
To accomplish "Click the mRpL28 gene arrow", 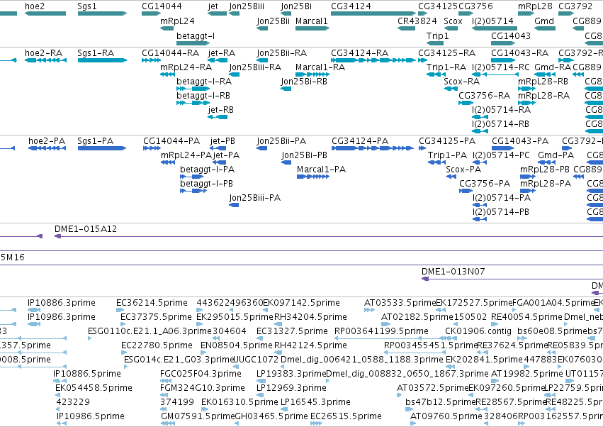I will pyautogui.click(x=526, y=13).
